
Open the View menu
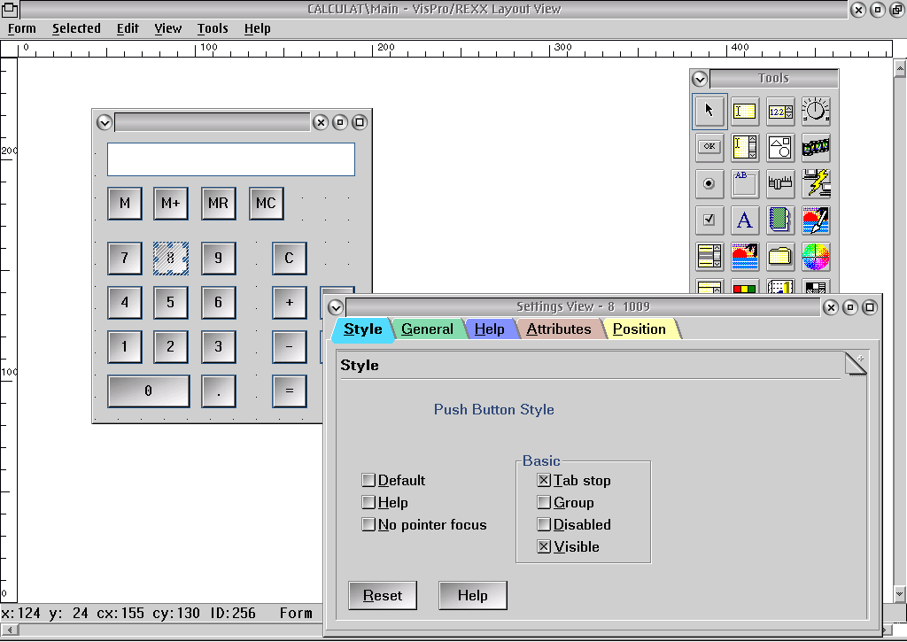click(x=167, y=28)
